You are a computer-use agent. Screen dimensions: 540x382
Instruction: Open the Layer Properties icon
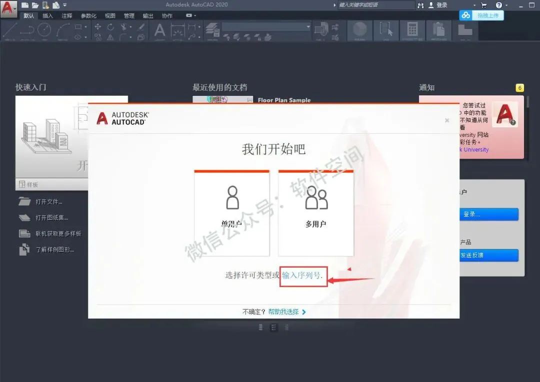point(212,29)
